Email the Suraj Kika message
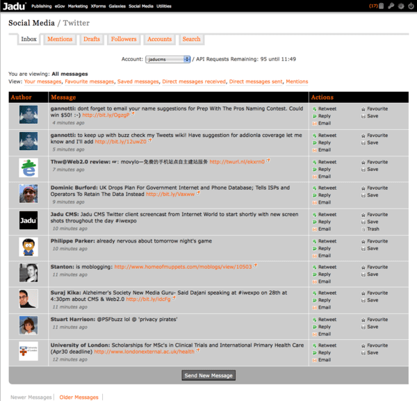Image resolution: width=417 pixels, height=401 pixels. pos(321,307)
